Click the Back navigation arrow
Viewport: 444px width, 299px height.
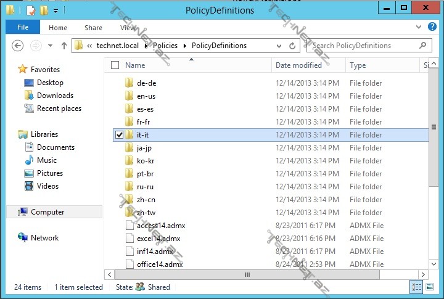(18, 46)
